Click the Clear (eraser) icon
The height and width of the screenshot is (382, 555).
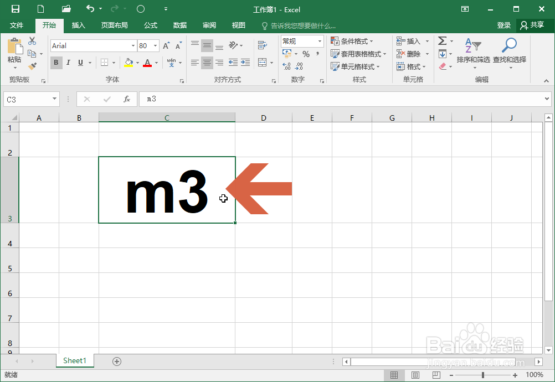click(441, 66)
